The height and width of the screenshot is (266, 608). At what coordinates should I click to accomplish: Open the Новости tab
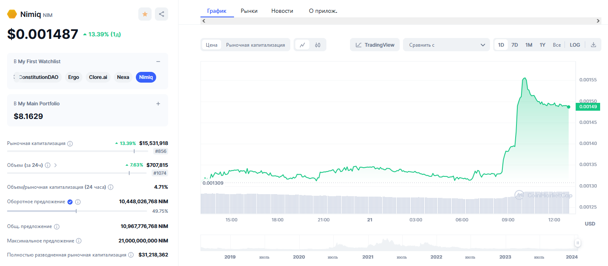(282, 11)
